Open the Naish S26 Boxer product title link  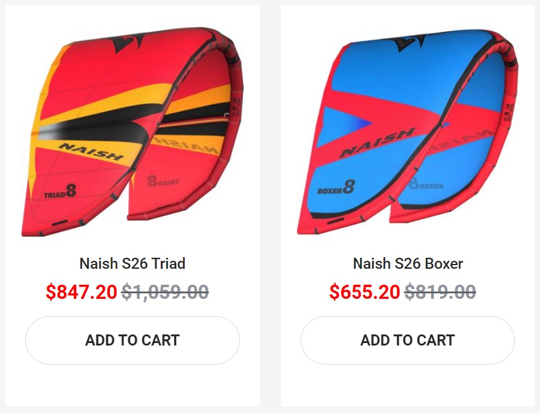[407, 264]
